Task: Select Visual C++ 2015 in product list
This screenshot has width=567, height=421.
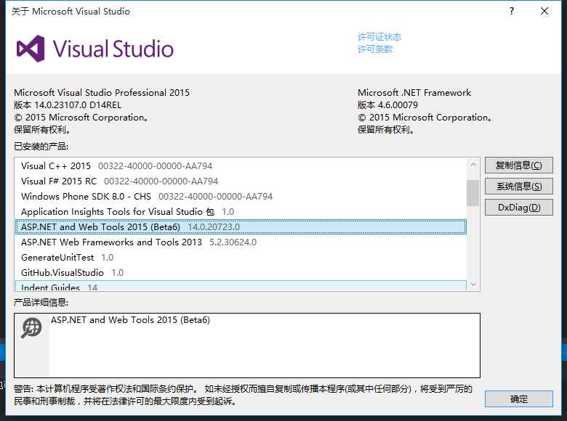Action: [241, 166]
